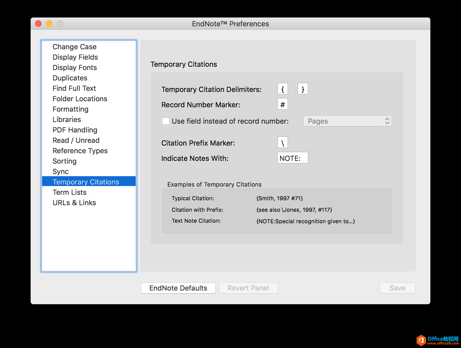Switch to PDF Handling settings
461x348 pixels.
click(x=75, y=130)
